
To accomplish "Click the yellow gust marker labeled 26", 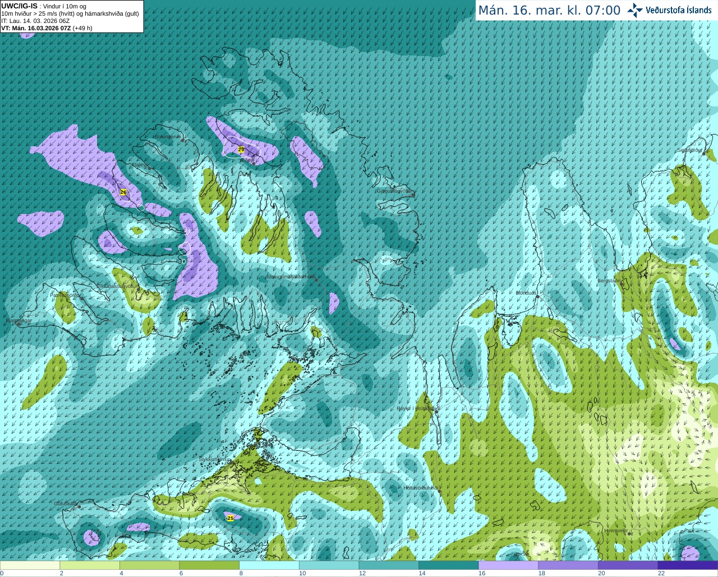I will 123,192.
